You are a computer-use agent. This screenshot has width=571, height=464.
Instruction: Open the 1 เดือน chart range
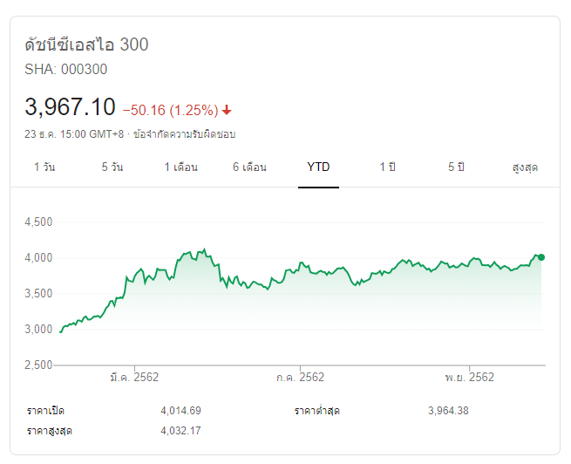click(180, 167)
